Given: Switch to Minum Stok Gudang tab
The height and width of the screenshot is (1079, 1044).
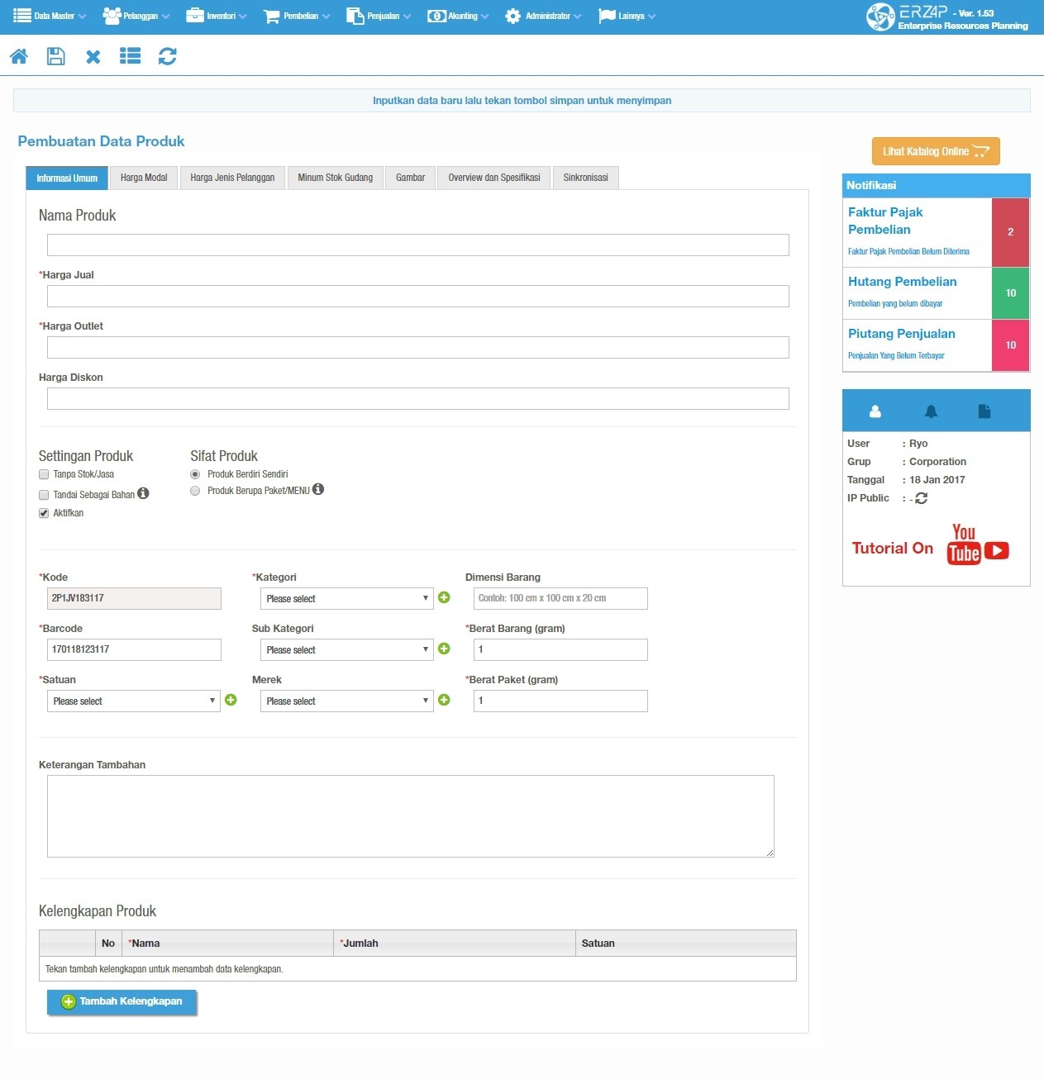Looking at the screenshot, I should 335,178.
